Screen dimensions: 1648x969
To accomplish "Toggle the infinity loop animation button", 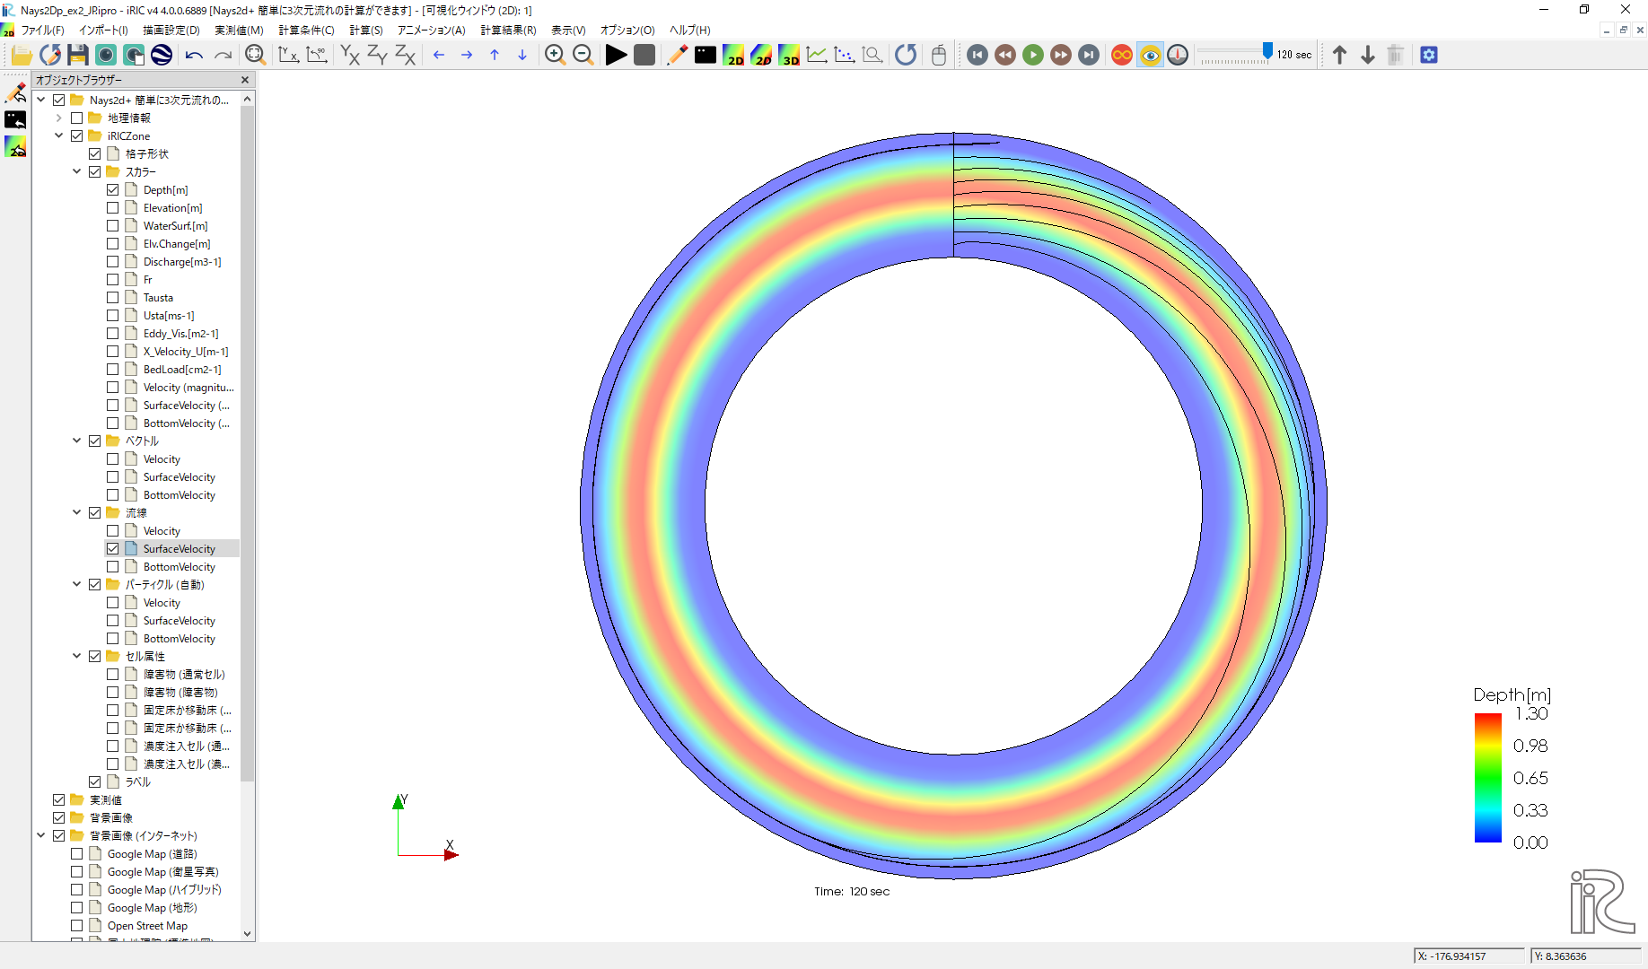I will pyautogui.click(x=1122, y=56).
